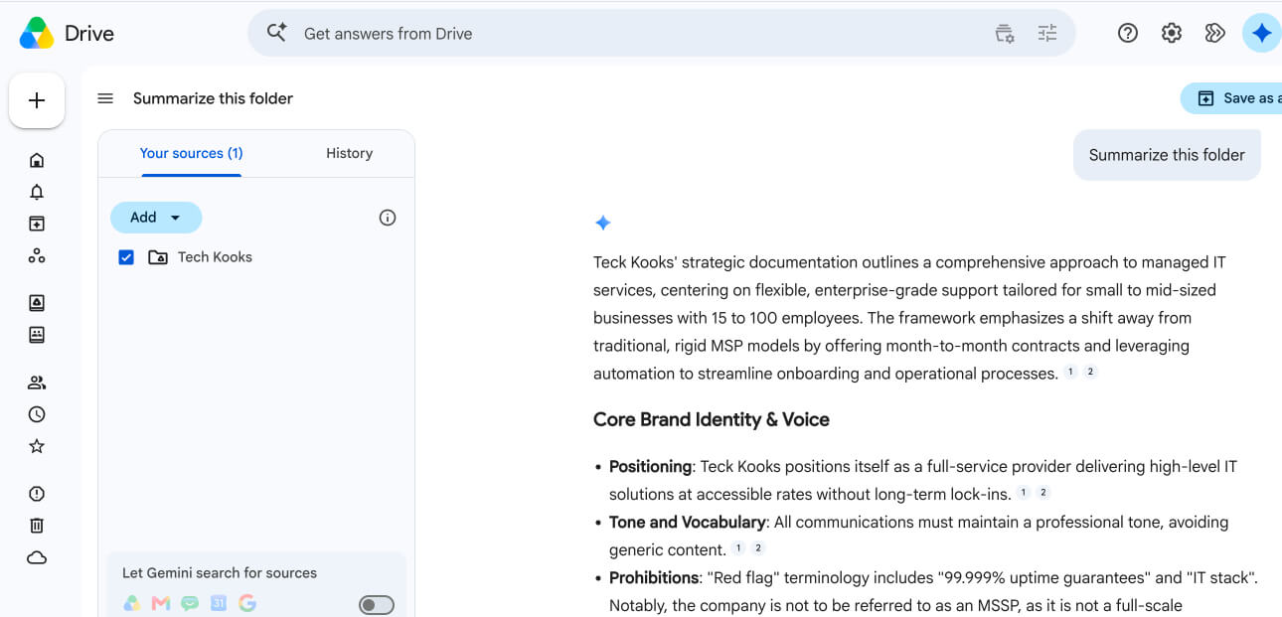Click the bold Tone and Vocabulary label
Screen dimensions: 1282x617
pos(687,523)
